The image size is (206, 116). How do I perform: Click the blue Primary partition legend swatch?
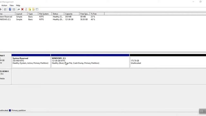point(10,110)
